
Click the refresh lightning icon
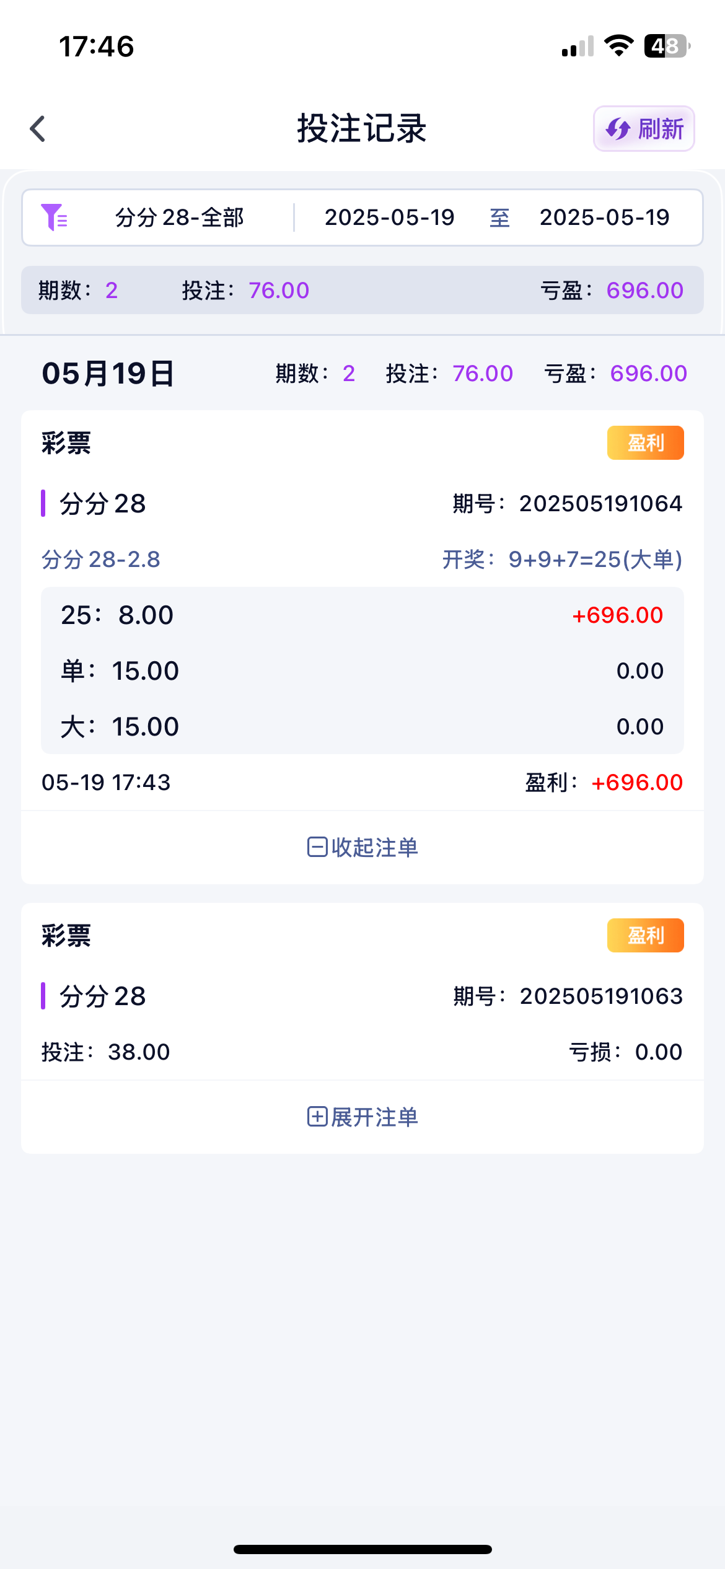pos(618,129)
